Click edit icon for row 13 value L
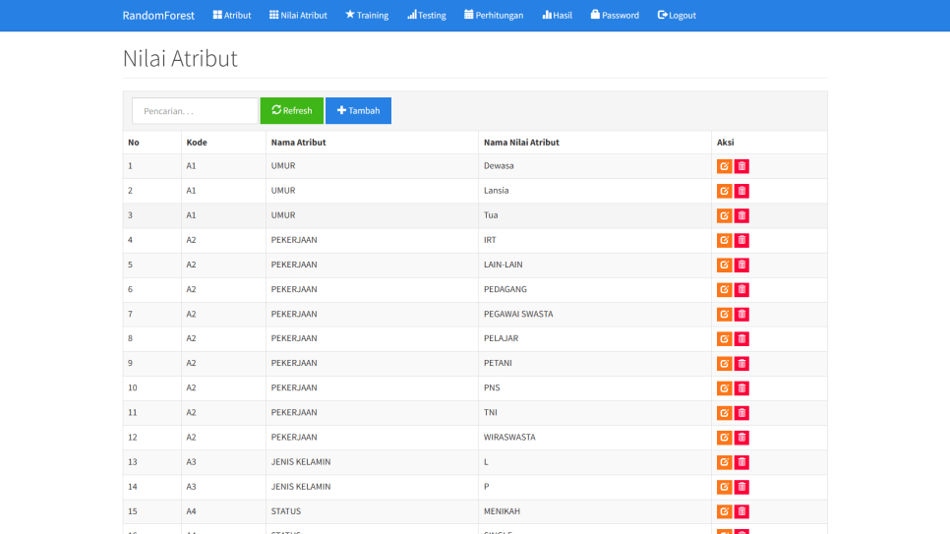This screenshot has height=534, width=950. (x=724, y=462)
